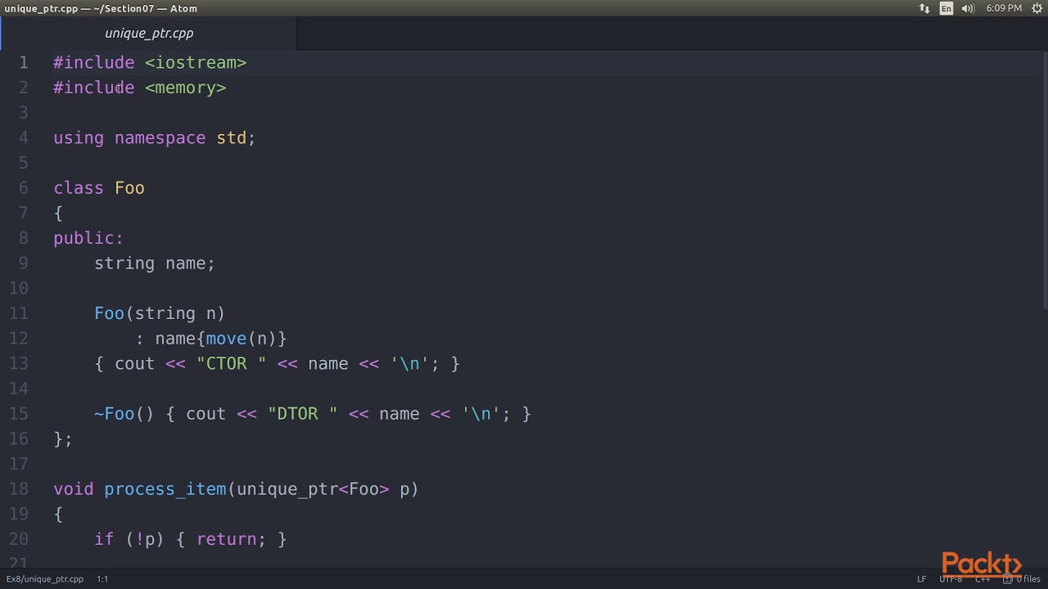Click the class keyword on line 6
1048x589 pixels.
point(79,188)
